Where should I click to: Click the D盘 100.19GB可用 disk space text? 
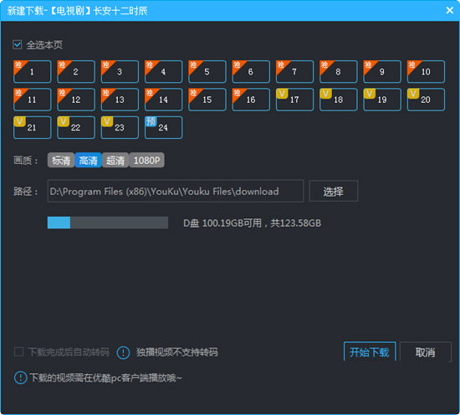[252, 223]
